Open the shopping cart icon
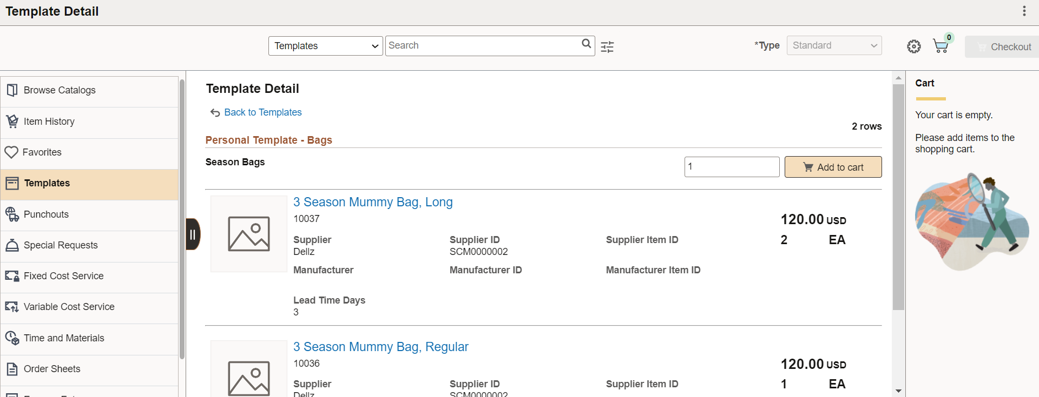The height and width of the screenshot is (397, 1039). click(941, 46)
